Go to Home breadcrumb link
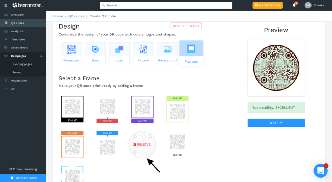332x182 pixels. click(x=58, y=16)
